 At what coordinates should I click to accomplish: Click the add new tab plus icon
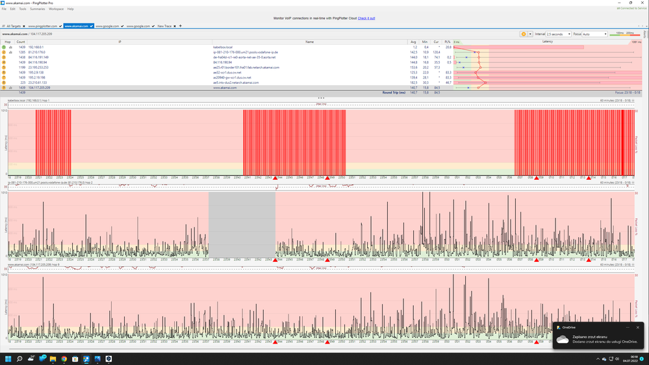(181, 26)
